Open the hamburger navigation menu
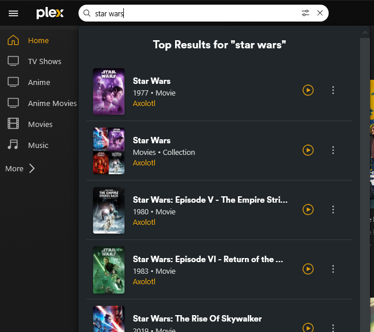The image size is (374, 332). (x=13, y=13)
